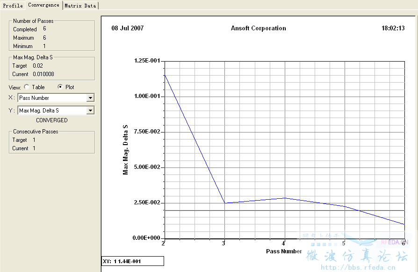Expand the Y axis dropdown arrow
The height and width of the screenshot is (272, 418).
91,111
